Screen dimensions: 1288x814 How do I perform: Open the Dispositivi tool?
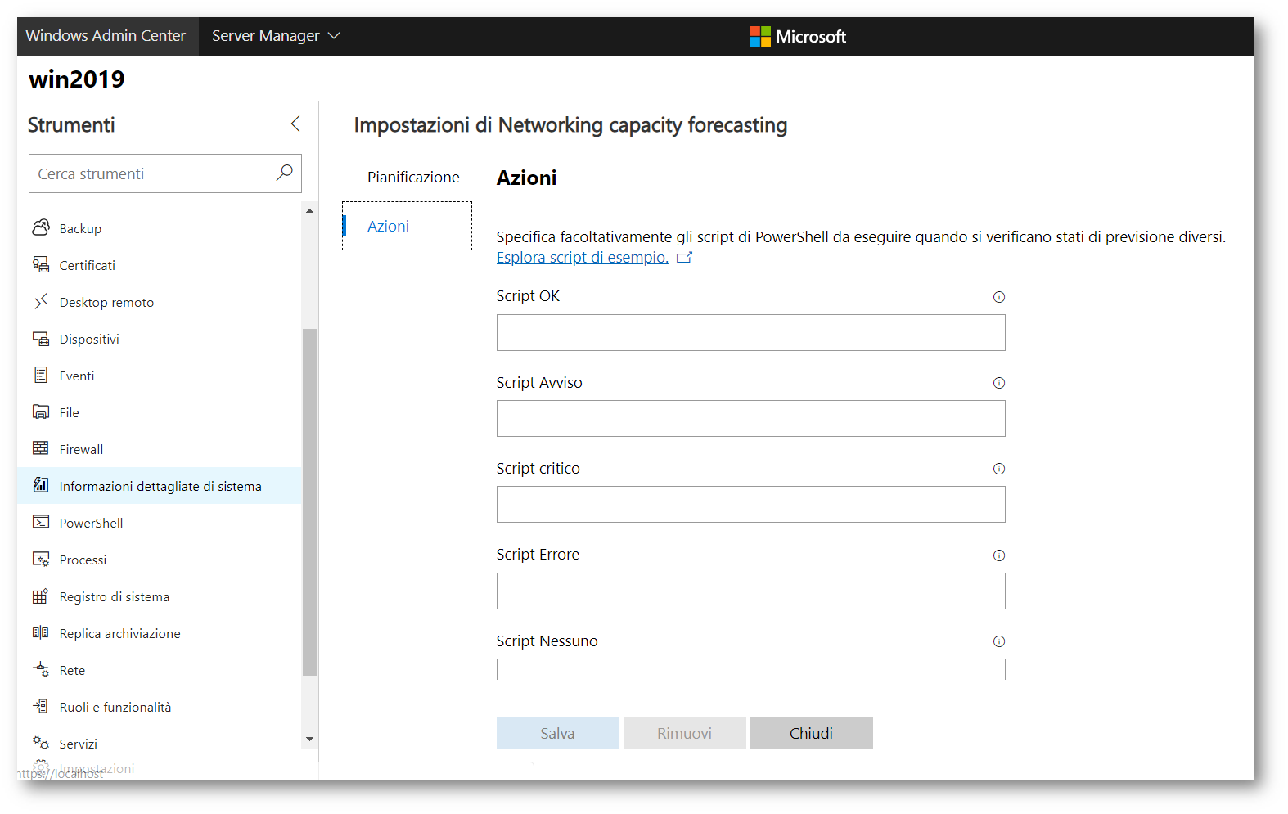(160, 339)
